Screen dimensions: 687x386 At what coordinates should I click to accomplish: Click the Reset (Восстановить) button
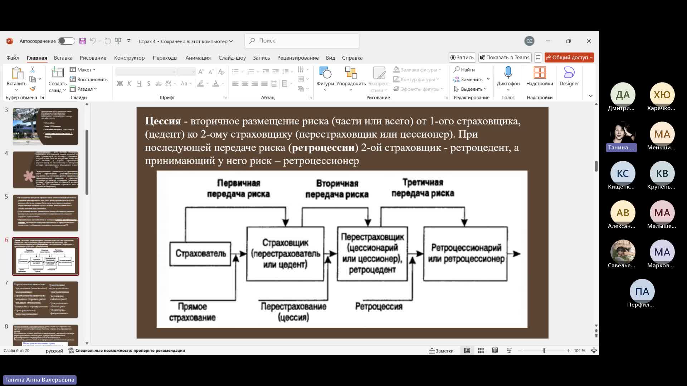coord(89,79)
